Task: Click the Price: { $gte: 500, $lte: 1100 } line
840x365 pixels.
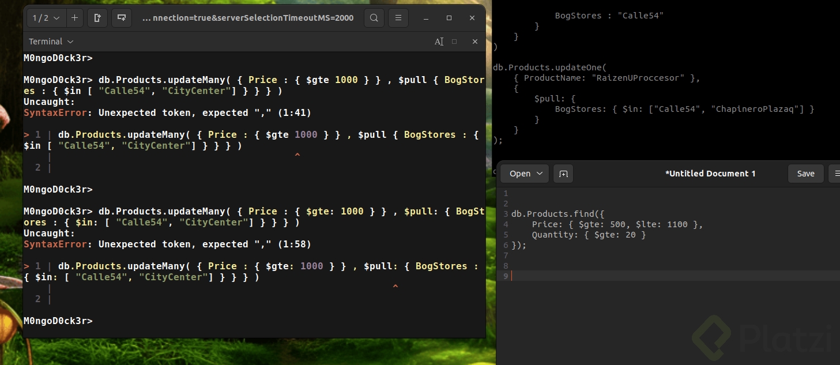Action: point(617,224)
